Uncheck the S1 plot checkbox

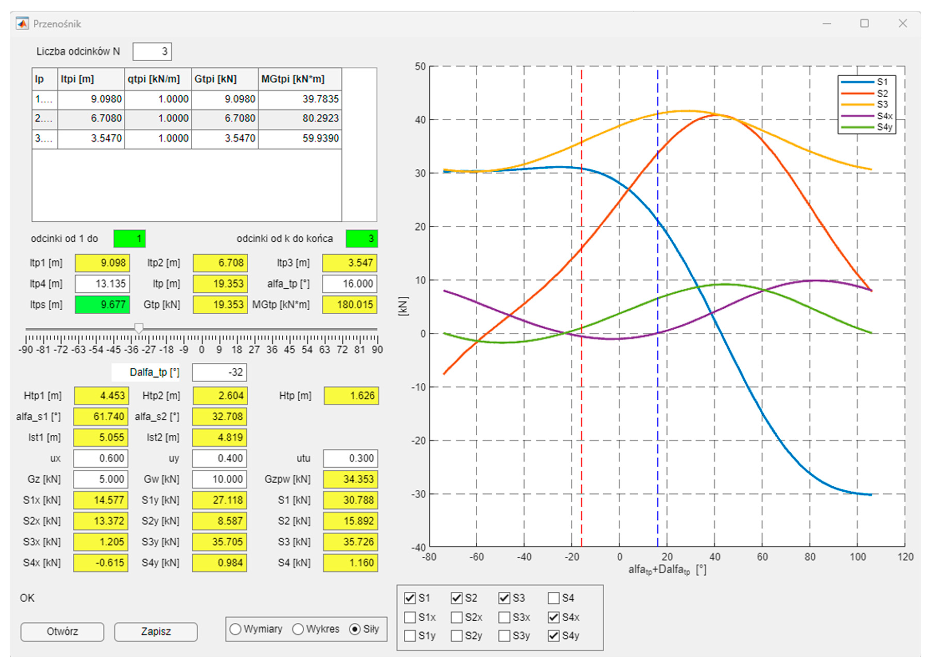pyautogui.click(x=410, y=598)
